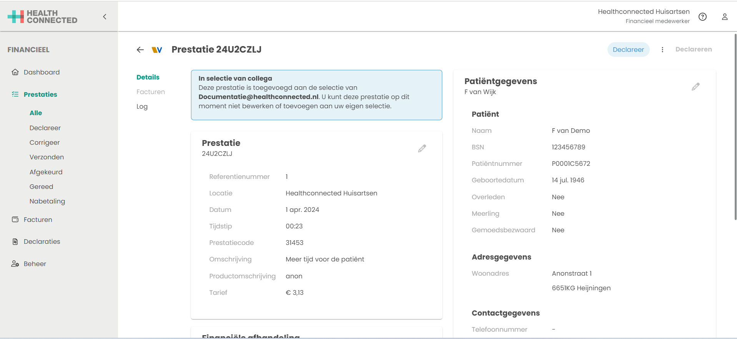This screenshot has height=339, width=737.
Task: Edit Prestatie card with pencil icon
Action: click(x=422, y=149)
